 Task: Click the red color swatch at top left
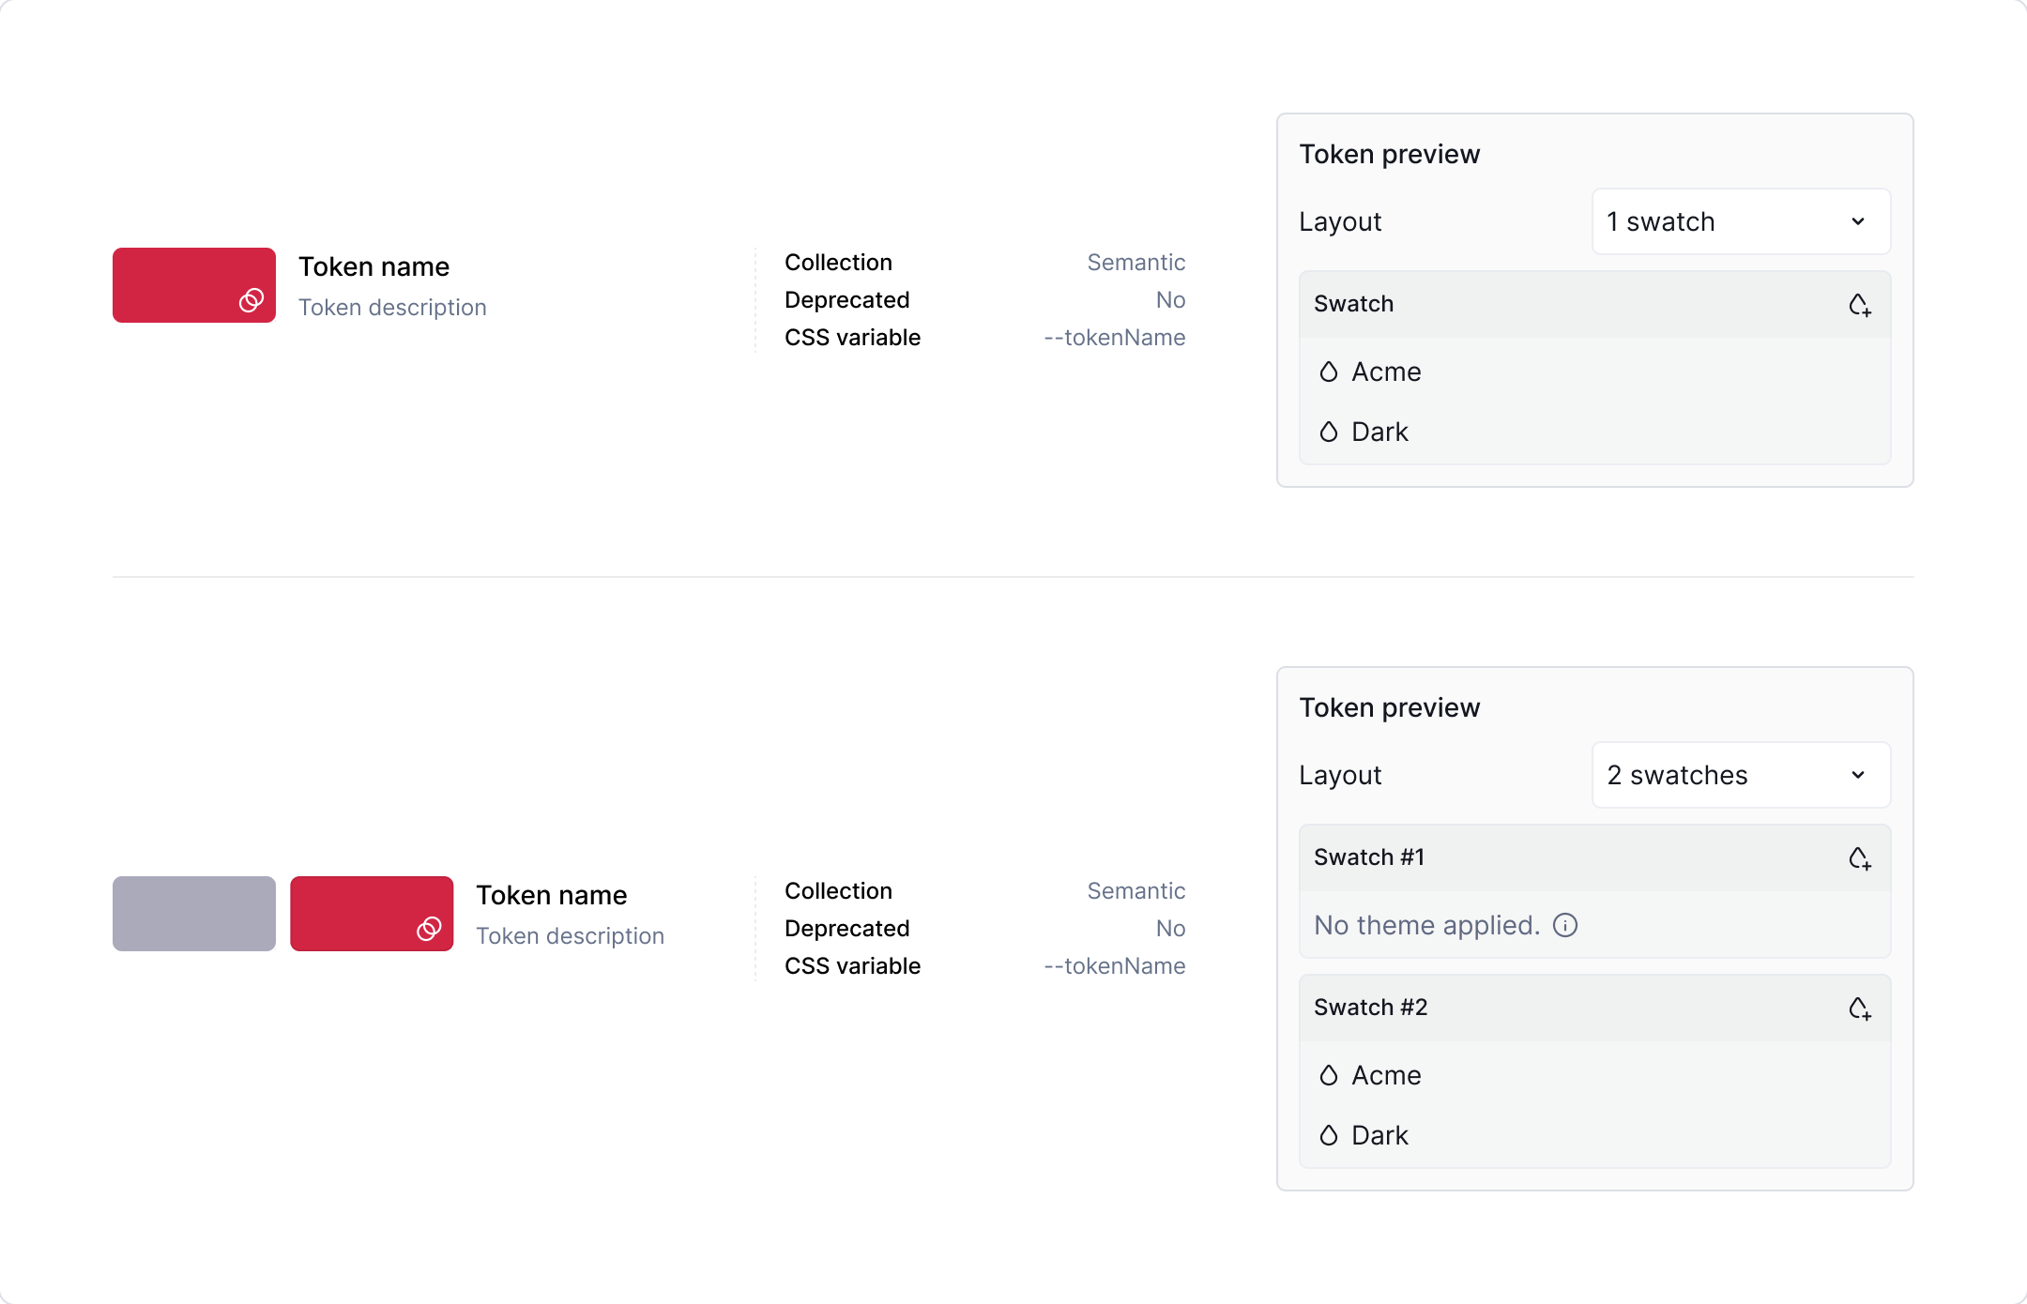click(x=193, y=284)
